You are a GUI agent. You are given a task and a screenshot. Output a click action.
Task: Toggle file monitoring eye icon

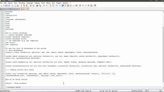[x=76, y=6]
